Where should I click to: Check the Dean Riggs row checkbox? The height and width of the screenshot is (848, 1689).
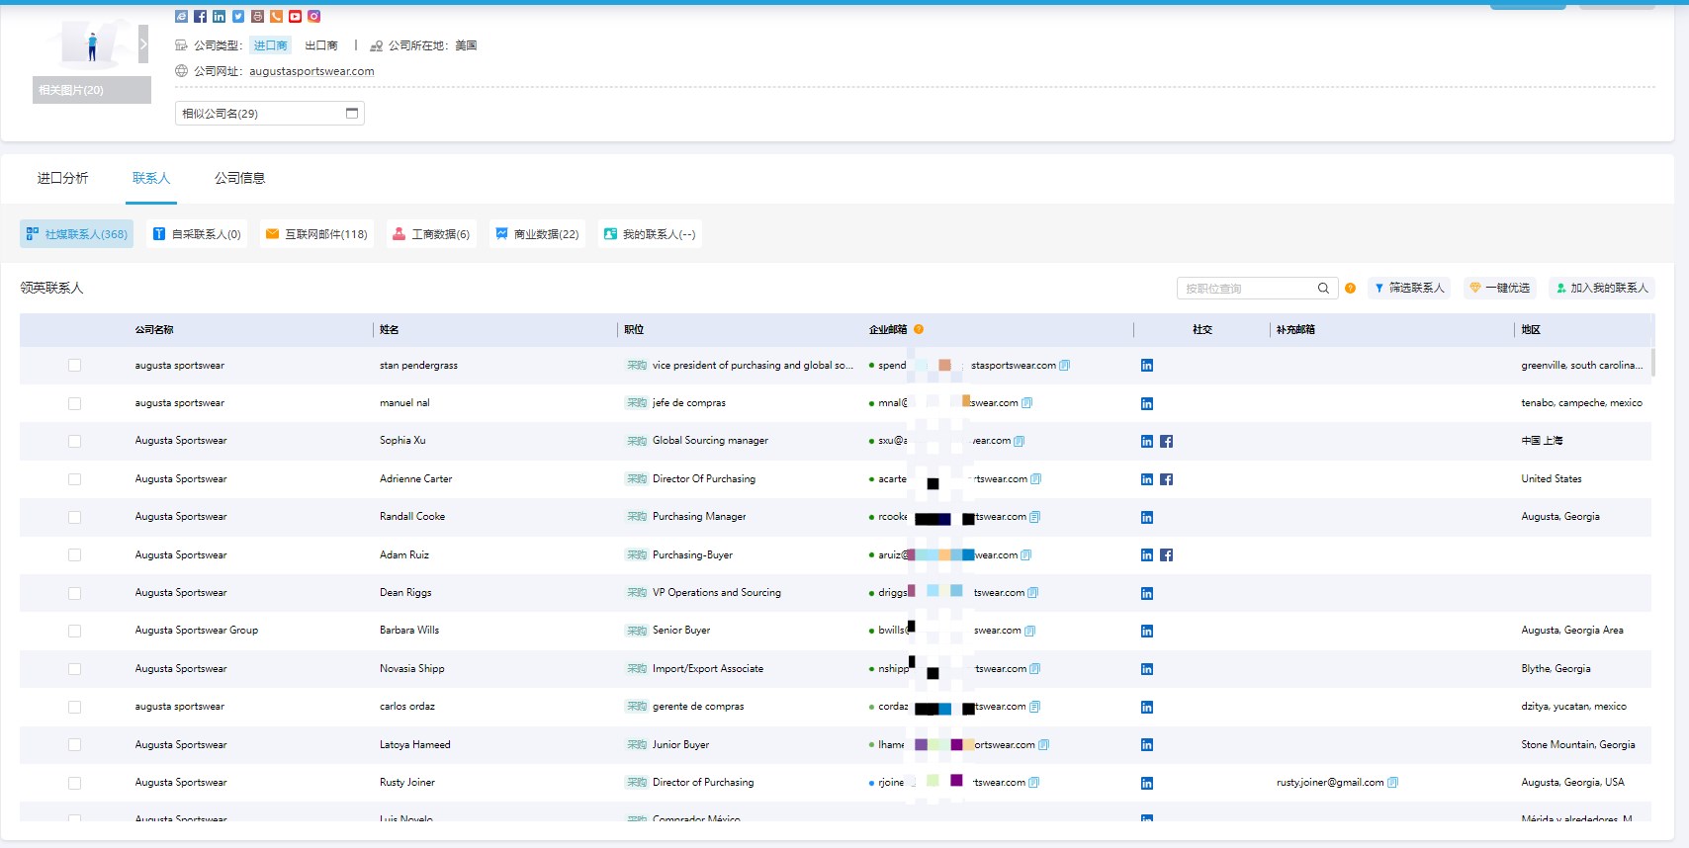point(74,593)
